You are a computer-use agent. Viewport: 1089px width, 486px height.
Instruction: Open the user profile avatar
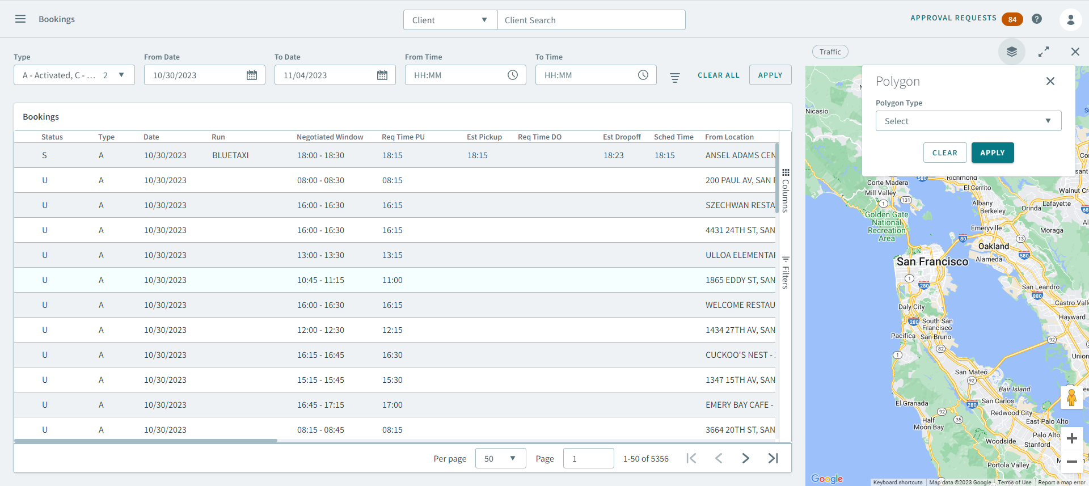(x=1070, y=20)
